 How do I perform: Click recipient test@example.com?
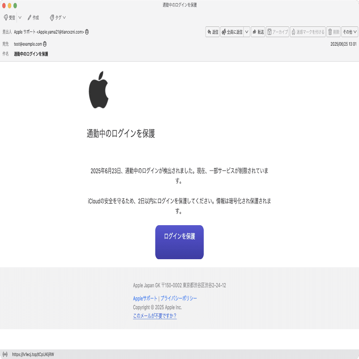tap(28, 44)
